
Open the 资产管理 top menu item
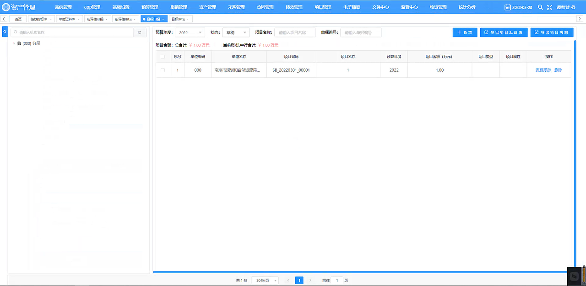[x=207, y=7]
